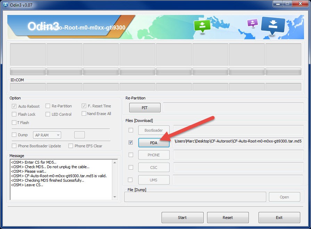
Task: Click the Start button
Action: 182,218
